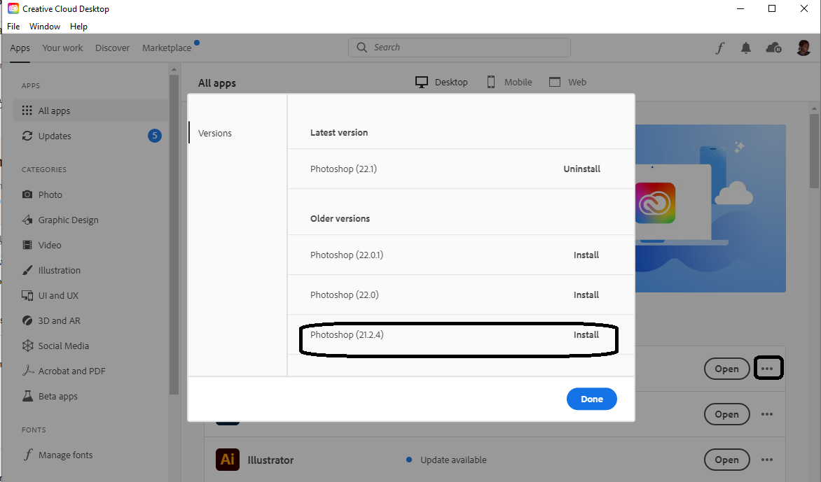Uninstall Photoshop 22.1
Image resolution: width=821 pixels, height=482 pixels.
581,168
